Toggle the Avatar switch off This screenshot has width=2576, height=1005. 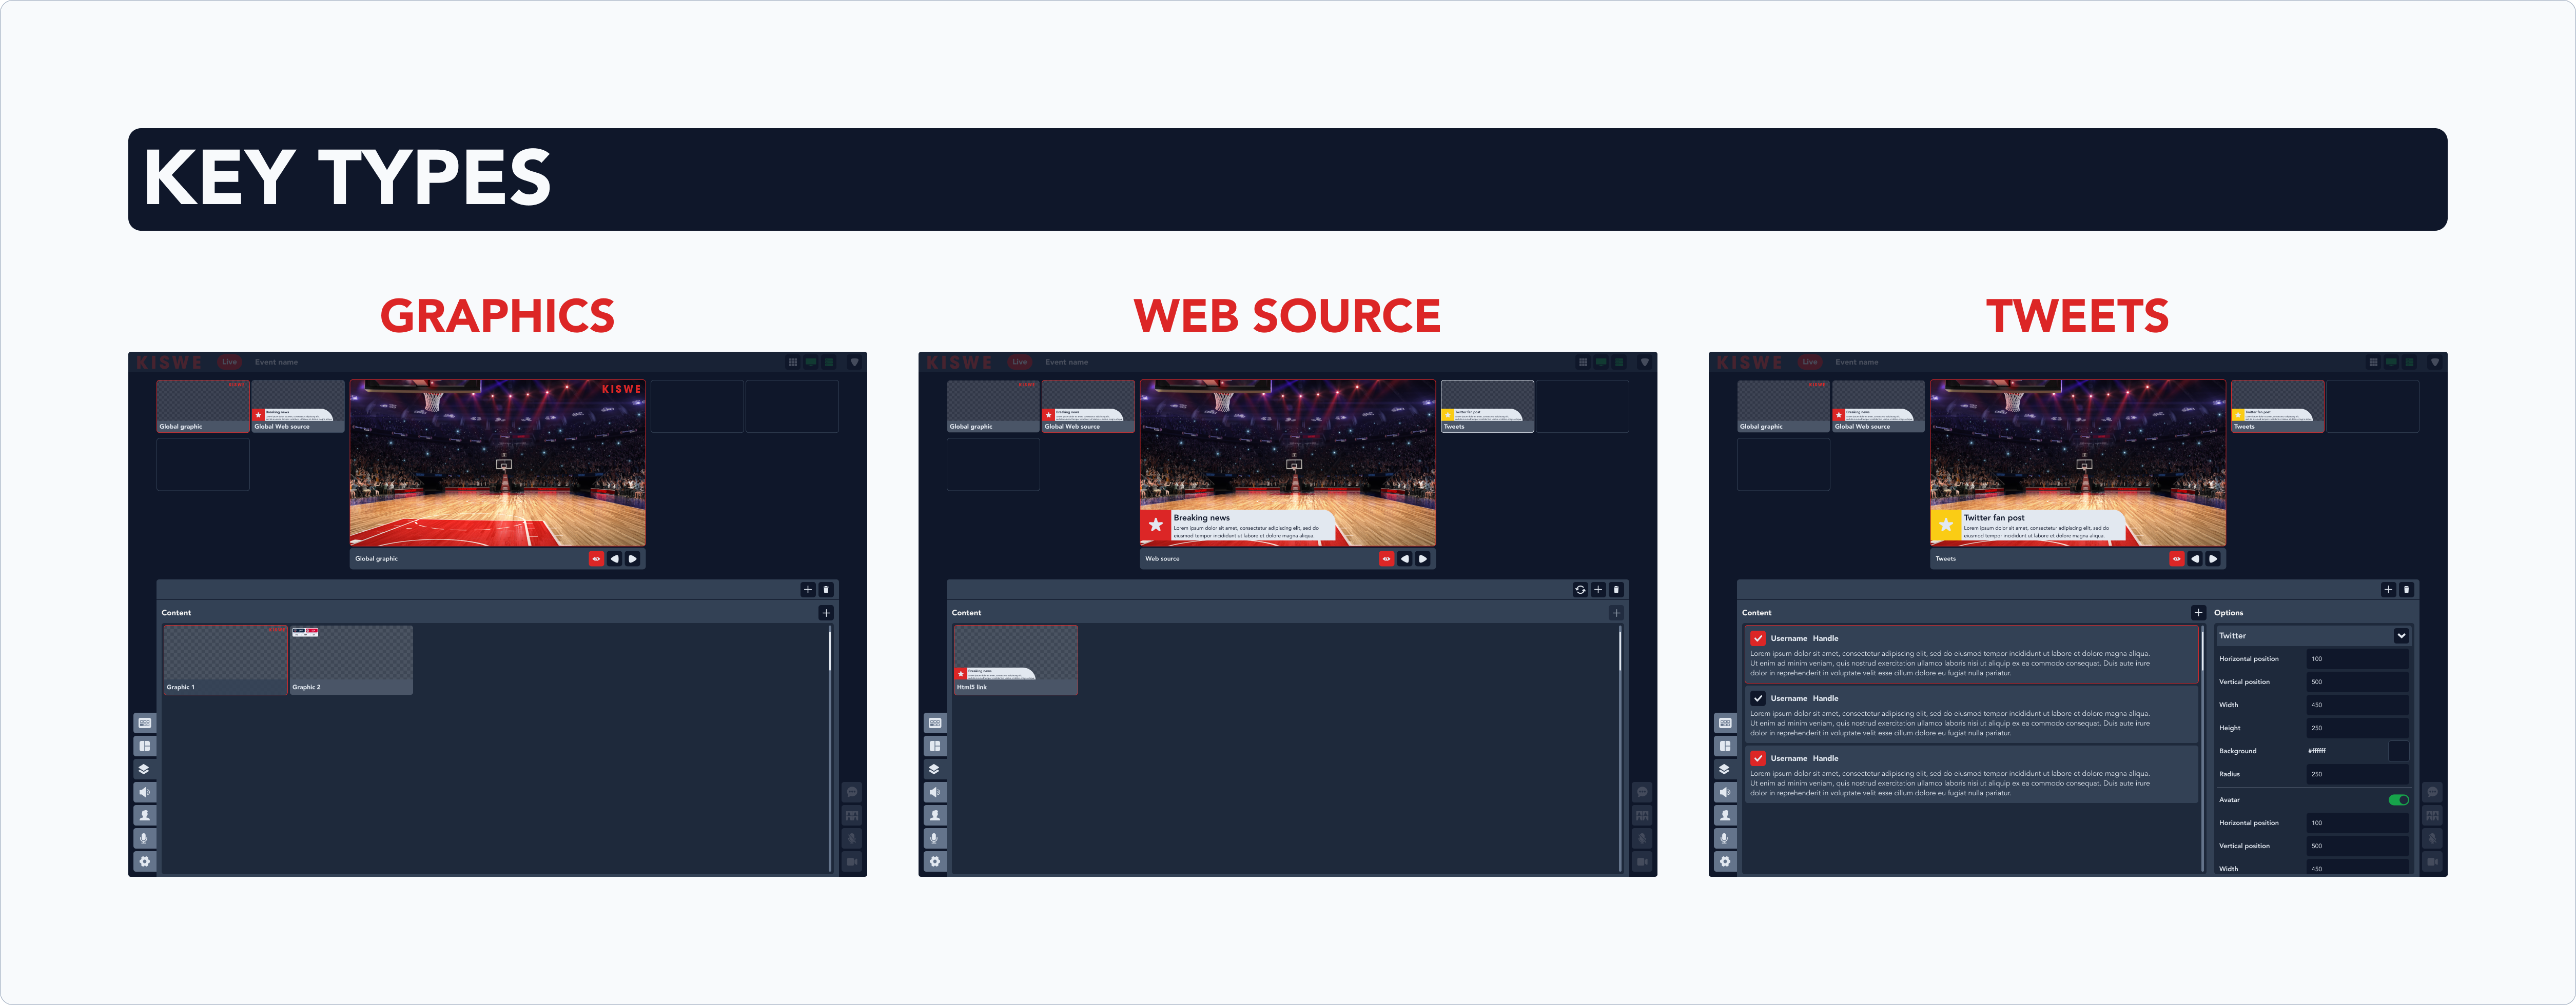2398,799
